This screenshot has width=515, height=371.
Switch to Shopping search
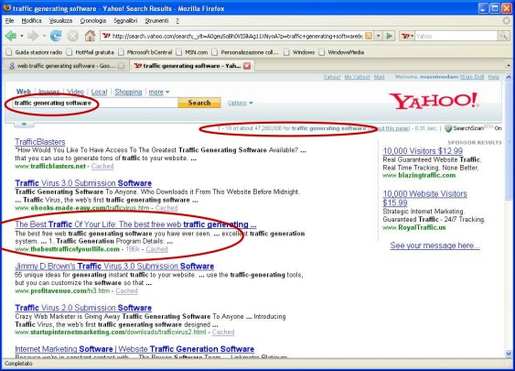pyautogui.click(x=128, y=93)
